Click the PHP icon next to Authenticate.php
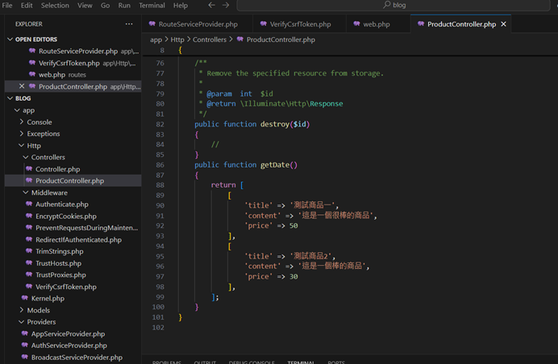Screen dimensions: 558x364 (x=29, y=205)
